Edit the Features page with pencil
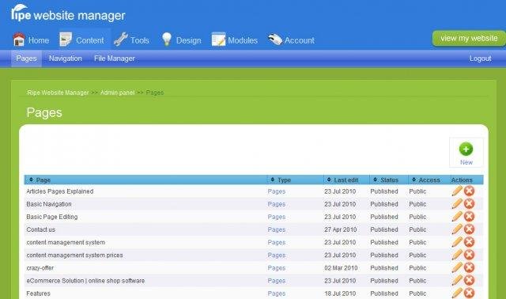 pos(457,293)
